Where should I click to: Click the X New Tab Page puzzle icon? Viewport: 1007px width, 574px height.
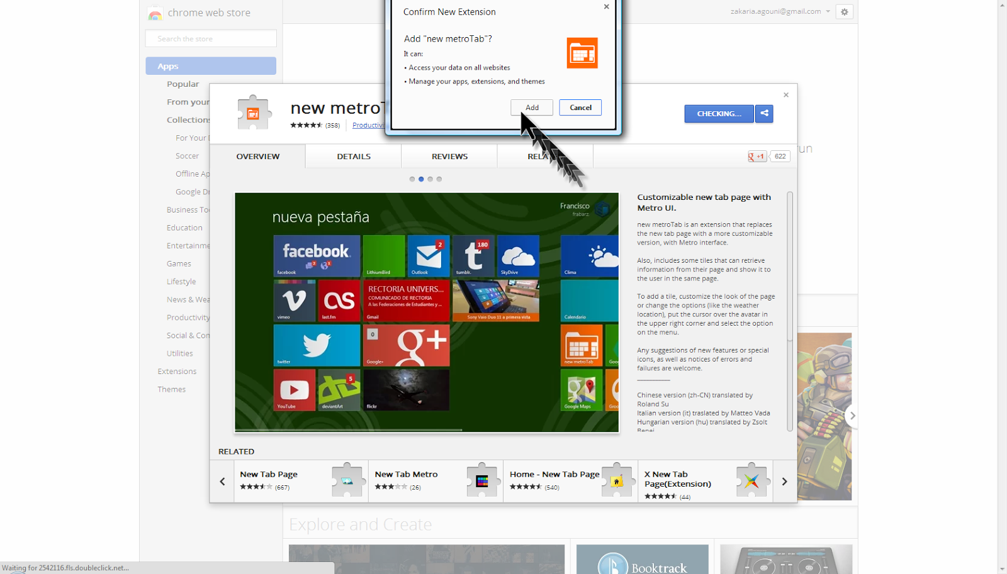pos(752,480)
